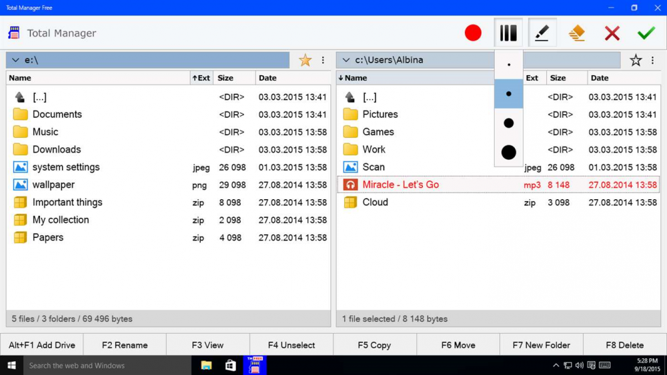Click the Downloads folder icon
Viewport: 667px width, 375px height.
click(x=20, y=149)
